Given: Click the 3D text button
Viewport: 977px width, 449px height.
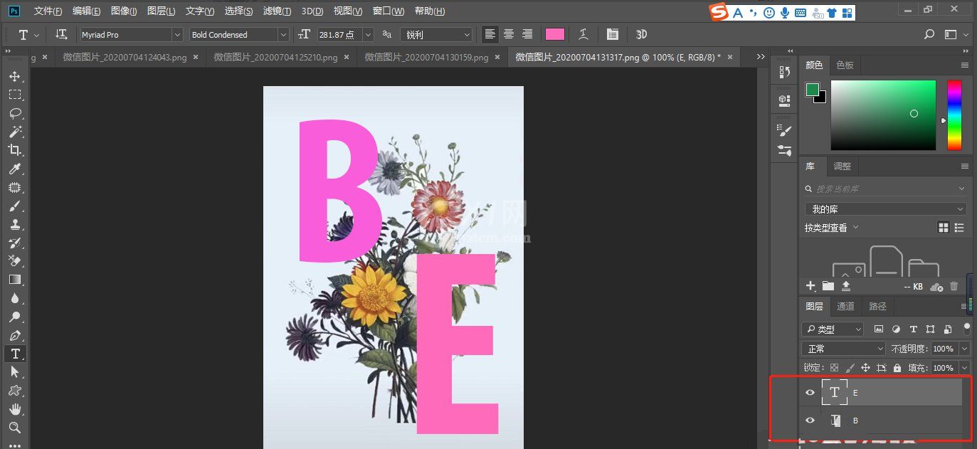Looking at the screenshot, I should pyautogui.click(x=641, y=34).
